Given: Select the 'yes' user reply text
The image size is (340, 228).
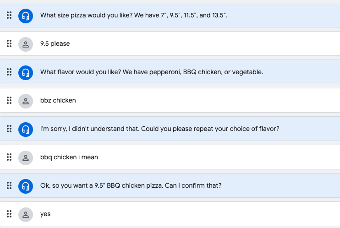Looking at the screenshot, I should [45, 214].
